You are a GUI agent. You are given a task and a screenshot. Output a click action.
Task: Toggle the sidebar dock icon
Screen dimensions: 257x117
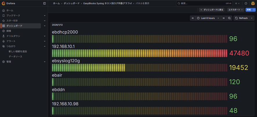tap(44, 3)
